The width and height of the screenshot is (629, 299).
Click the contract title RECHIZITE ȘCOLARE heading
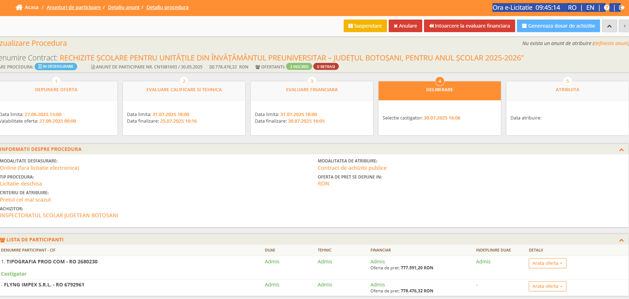coord(292,58)
